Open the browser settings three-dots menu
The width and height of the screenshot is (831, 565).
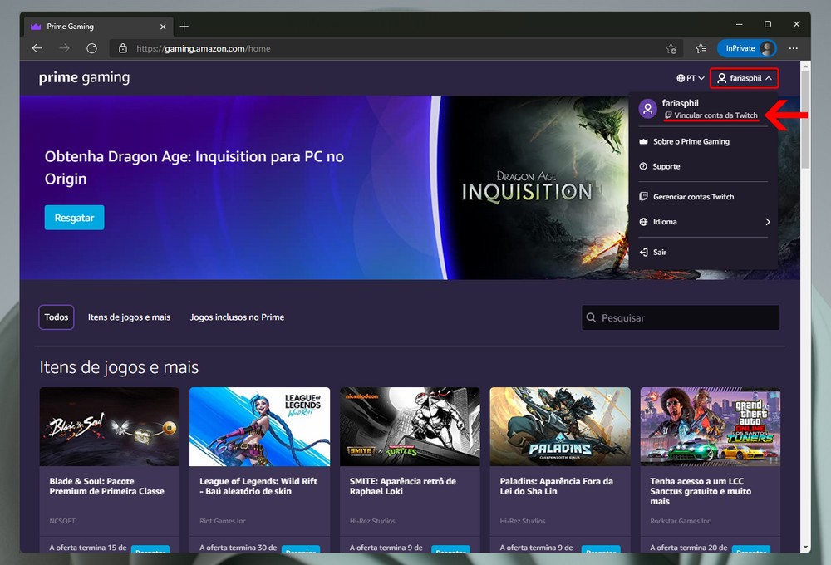click(x=794, y=48)
